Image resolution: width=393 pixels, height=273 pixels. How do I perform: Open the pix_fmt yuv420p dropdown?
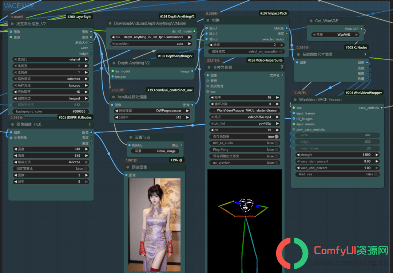click(245, 124)
